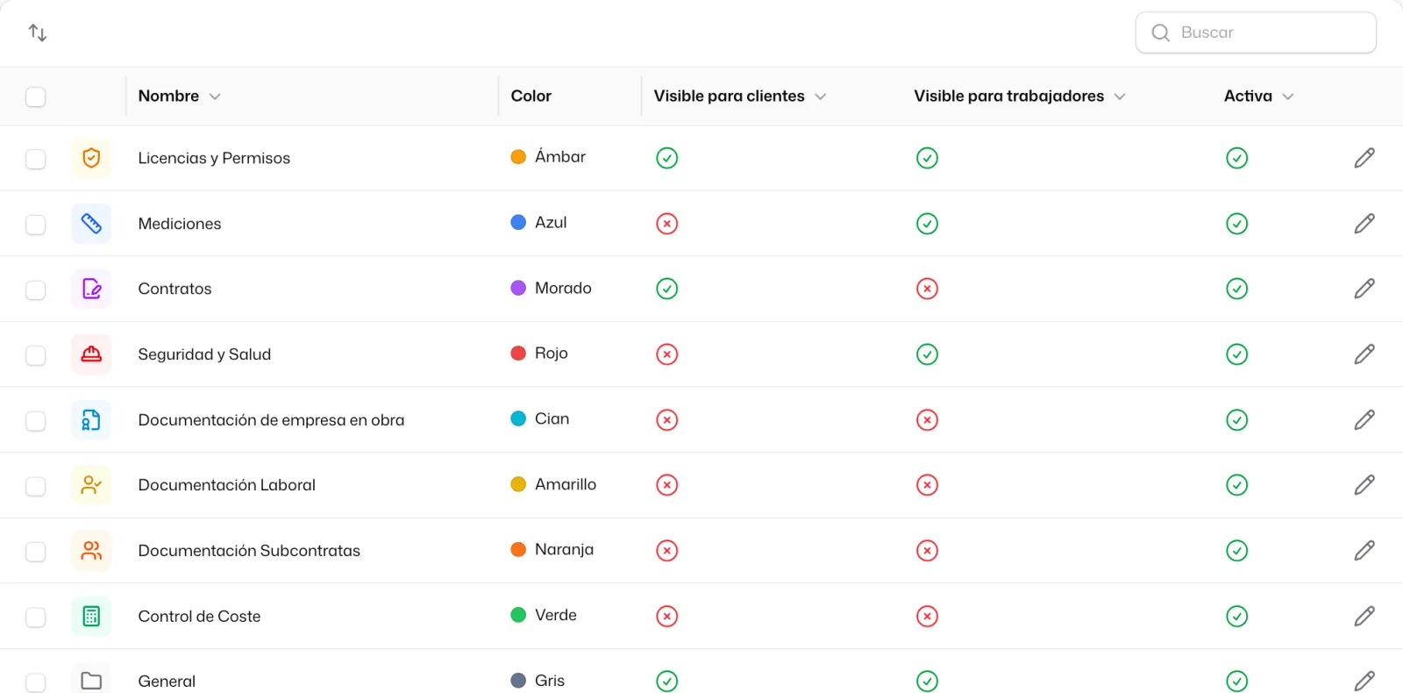Viewport: 1403px width, 693px height.
Task: Edit Licencias y Permisos with pencil icon
Action: click(x=1364, y=158)
